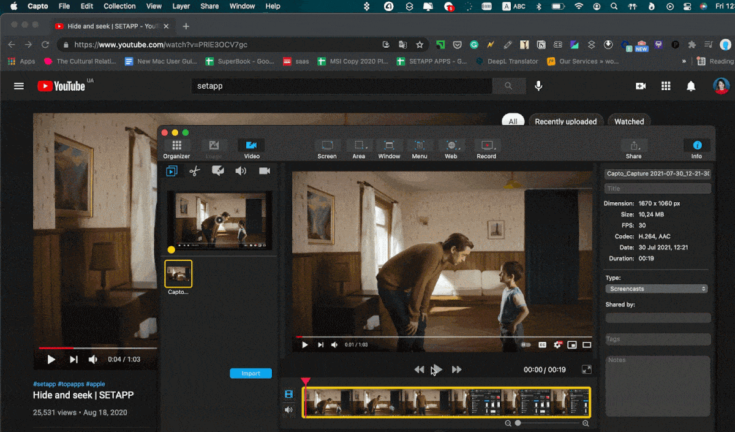
Task: Click the YouTube search box
Action: pos(342,86)
